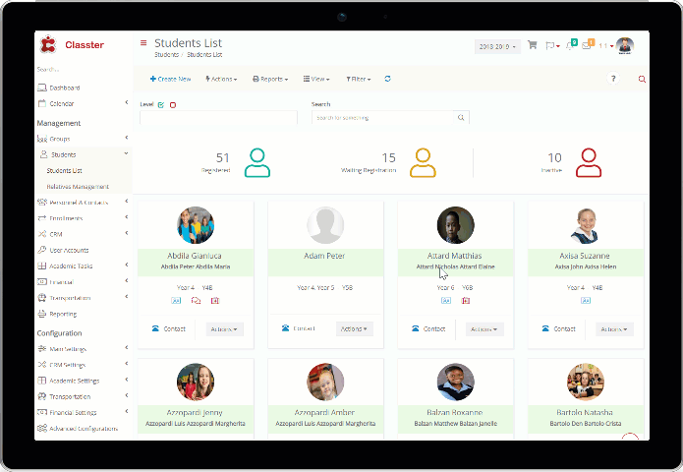Open the Filter dropdown
This screenshot has height=472, width=683.
coord(358,79)
